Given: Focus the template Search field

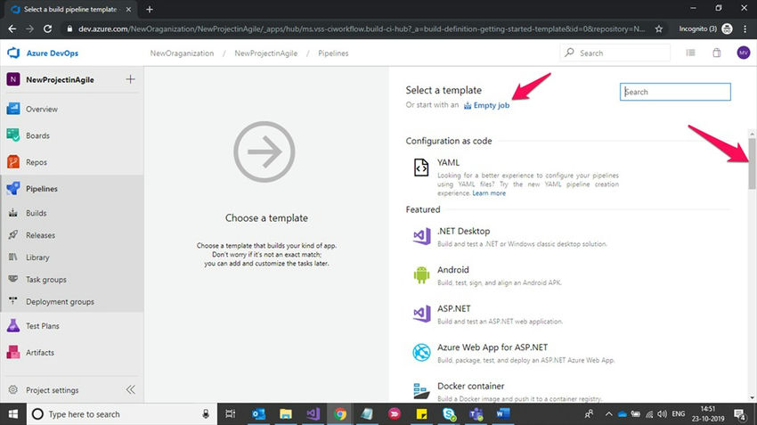Looking at the screenshot, I should tap(675, 92).
